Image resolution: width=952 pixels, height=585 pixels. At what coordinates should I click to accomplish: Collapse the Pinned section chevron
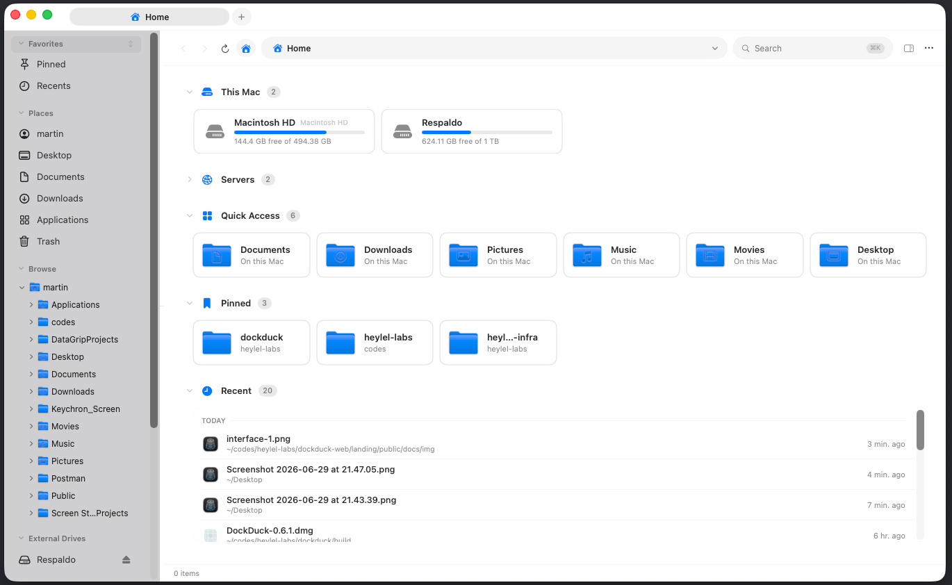[189, 303]
